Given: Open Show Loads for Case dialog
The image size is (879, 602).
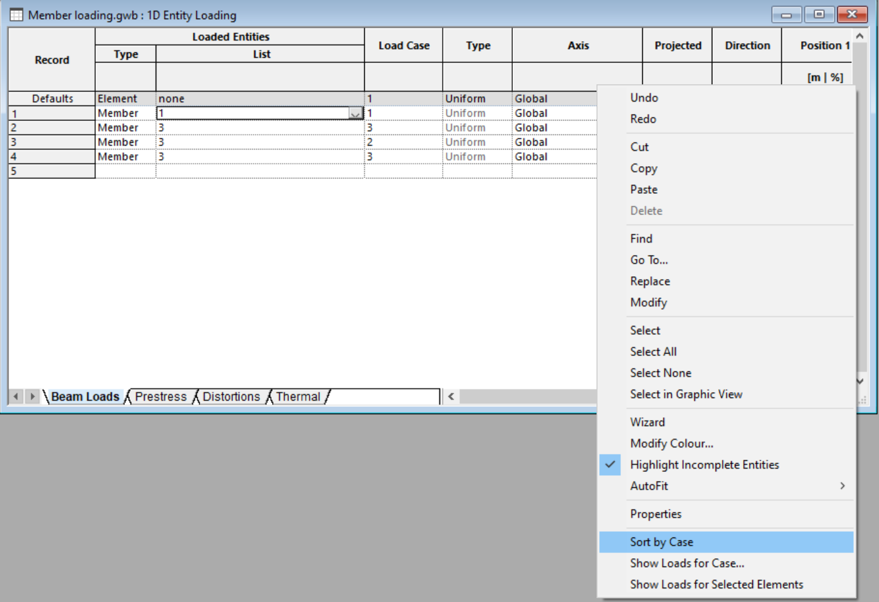Looking at the screenshot, I should click(687, 563).
